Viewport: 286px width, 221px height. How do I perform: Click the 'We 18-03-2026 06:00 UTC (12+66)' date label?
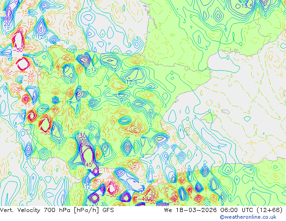[x=223, y=210]
